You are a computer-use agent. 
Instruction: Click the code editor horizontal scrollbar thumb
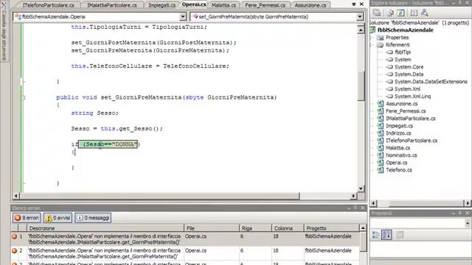click(159, 196)
